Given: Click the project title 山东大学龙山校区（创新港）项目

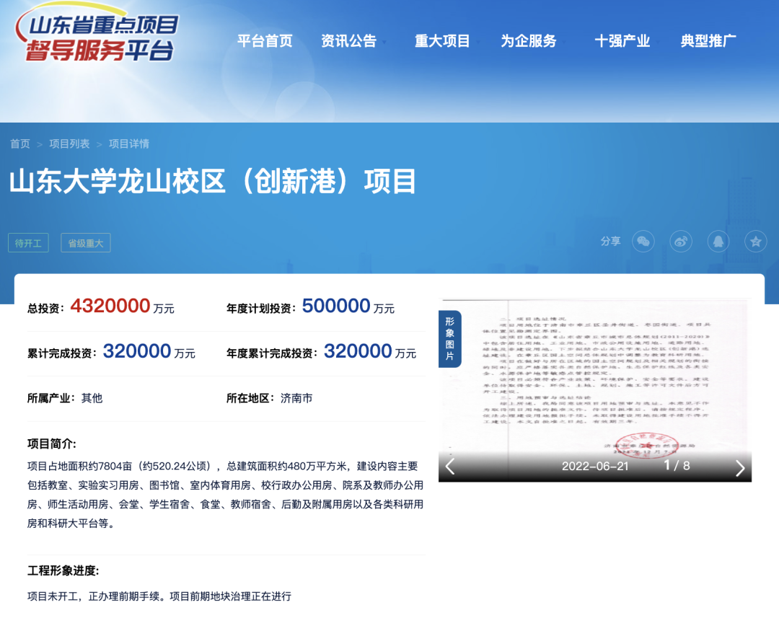Looking at the screenshot, I should (213, 181).
